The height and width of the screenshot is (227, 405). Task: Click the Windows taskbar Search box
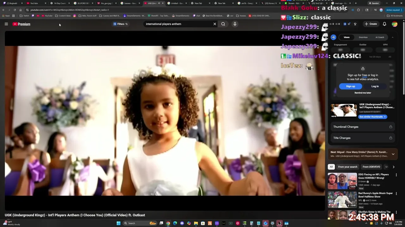140,223
